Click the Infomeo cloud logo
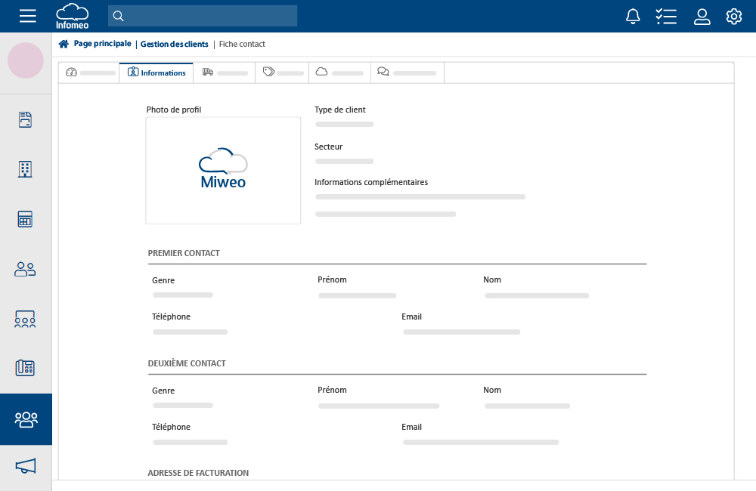 pos(72,16)
